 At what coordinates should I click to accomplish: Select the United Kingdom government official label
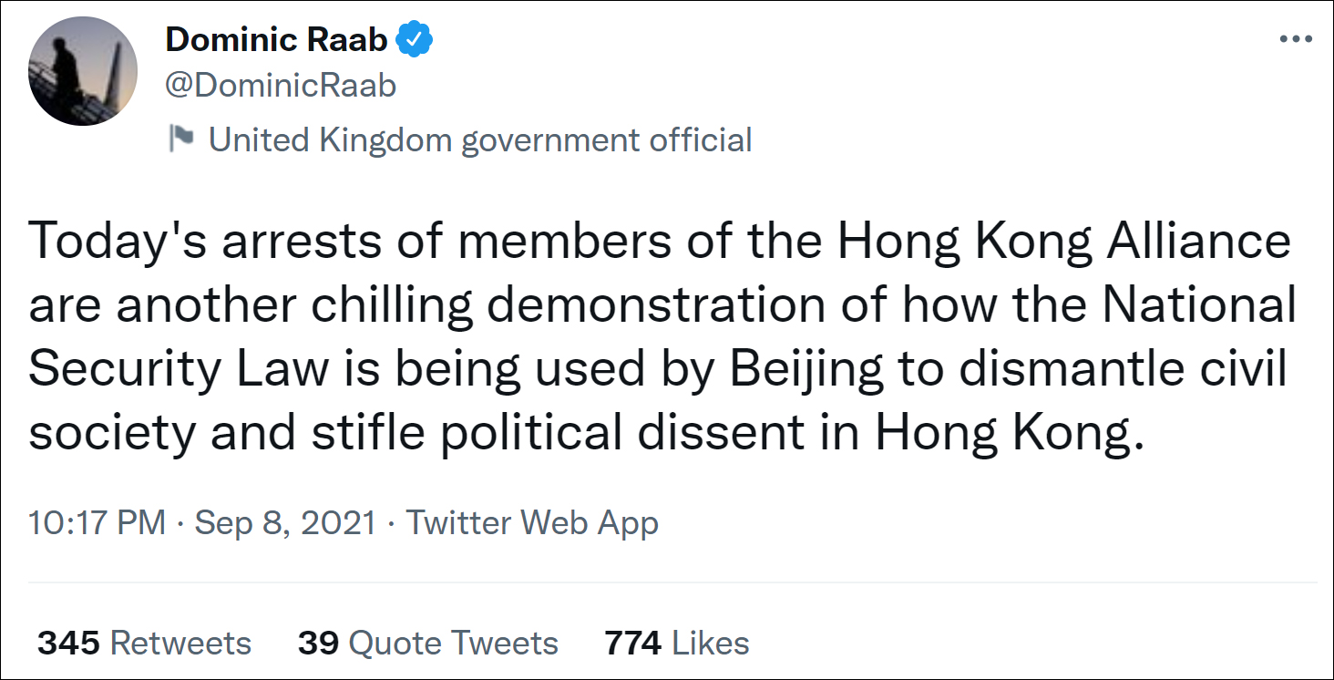pos(480,139)
